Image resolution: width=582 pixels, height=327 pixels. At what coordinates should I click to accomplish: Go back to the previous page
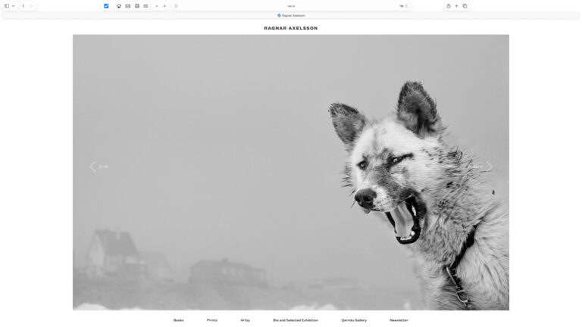23,6
